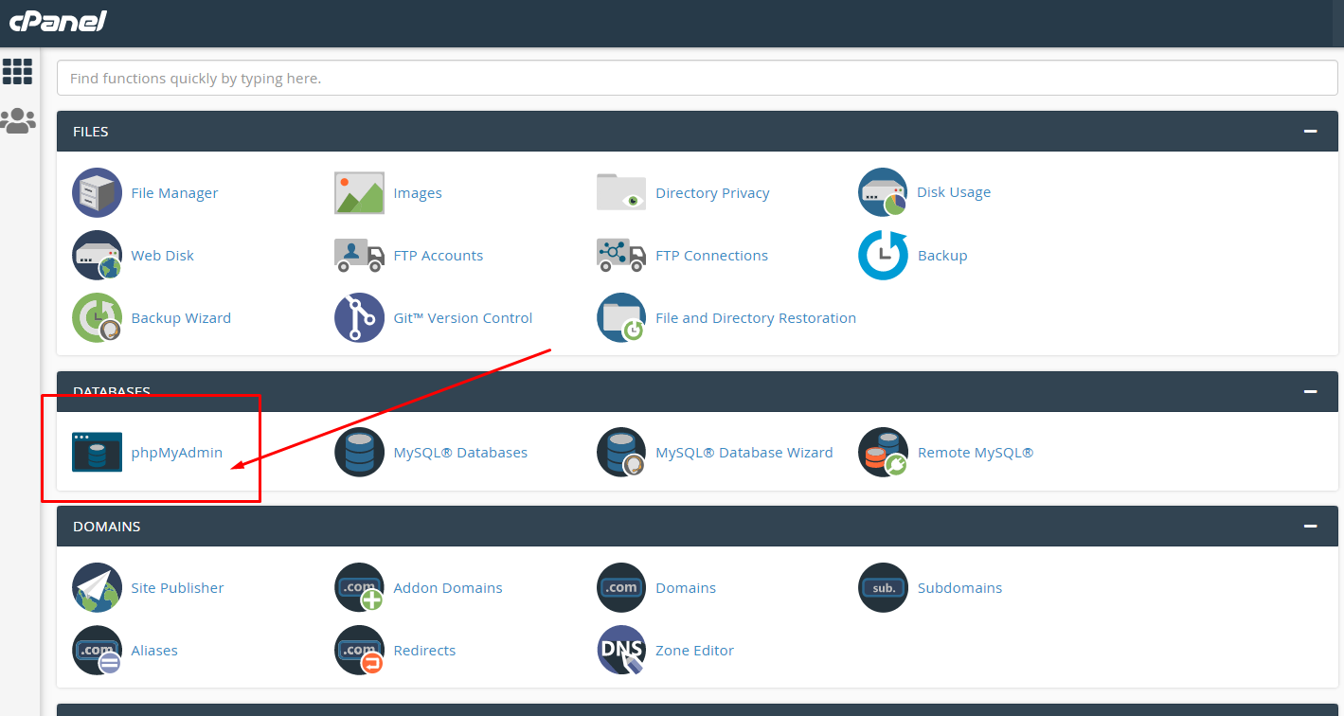The height and width of the screenshot is (716, 1344).
Task: Open the FTP Connections truck icon
Action: pos(621,256)
